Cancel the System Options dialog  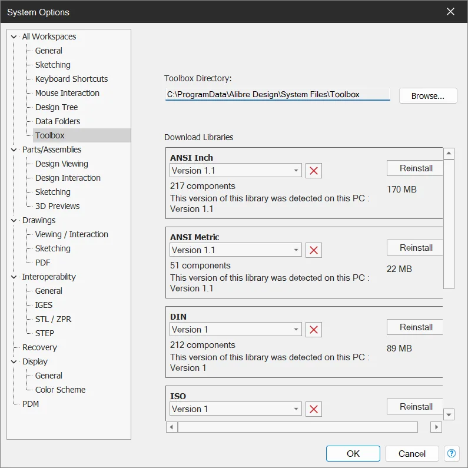point(412,454)
